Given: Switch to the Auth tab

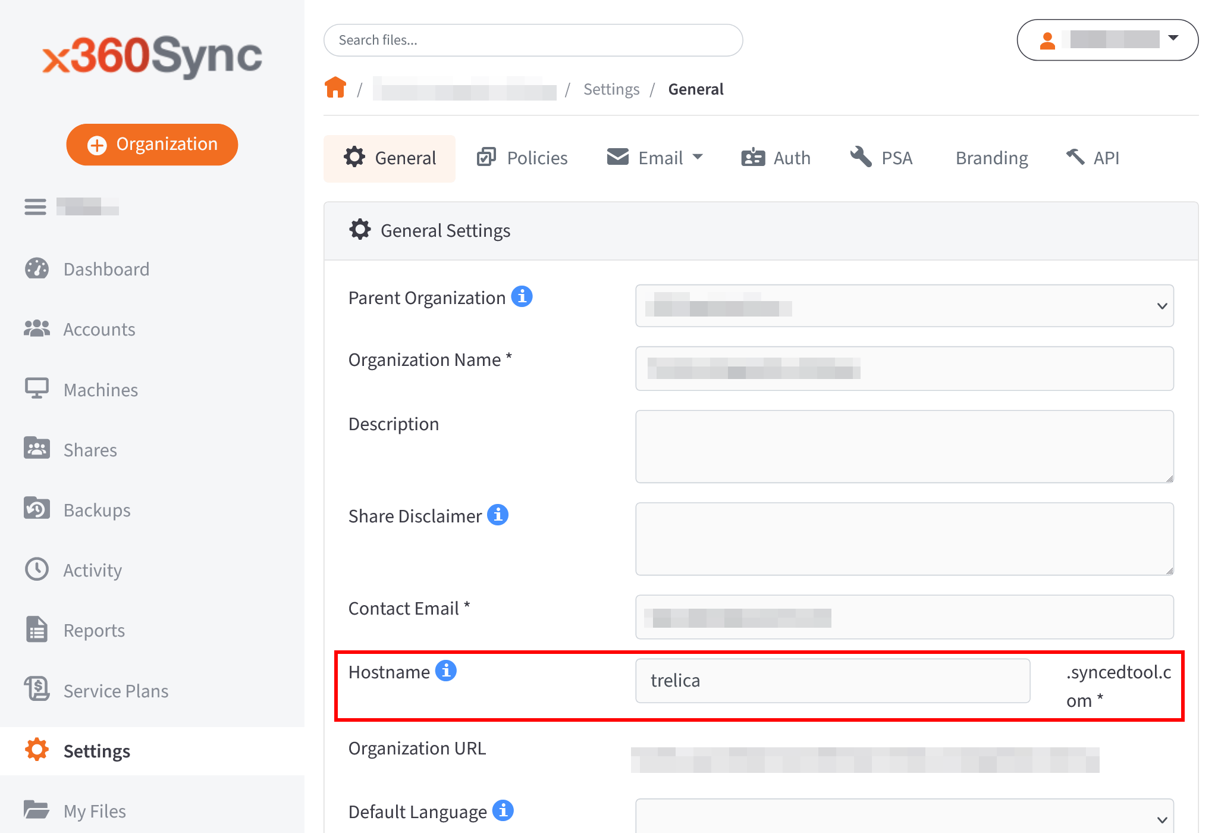Looking at the screenshot, I should click(x=776, y=158).
